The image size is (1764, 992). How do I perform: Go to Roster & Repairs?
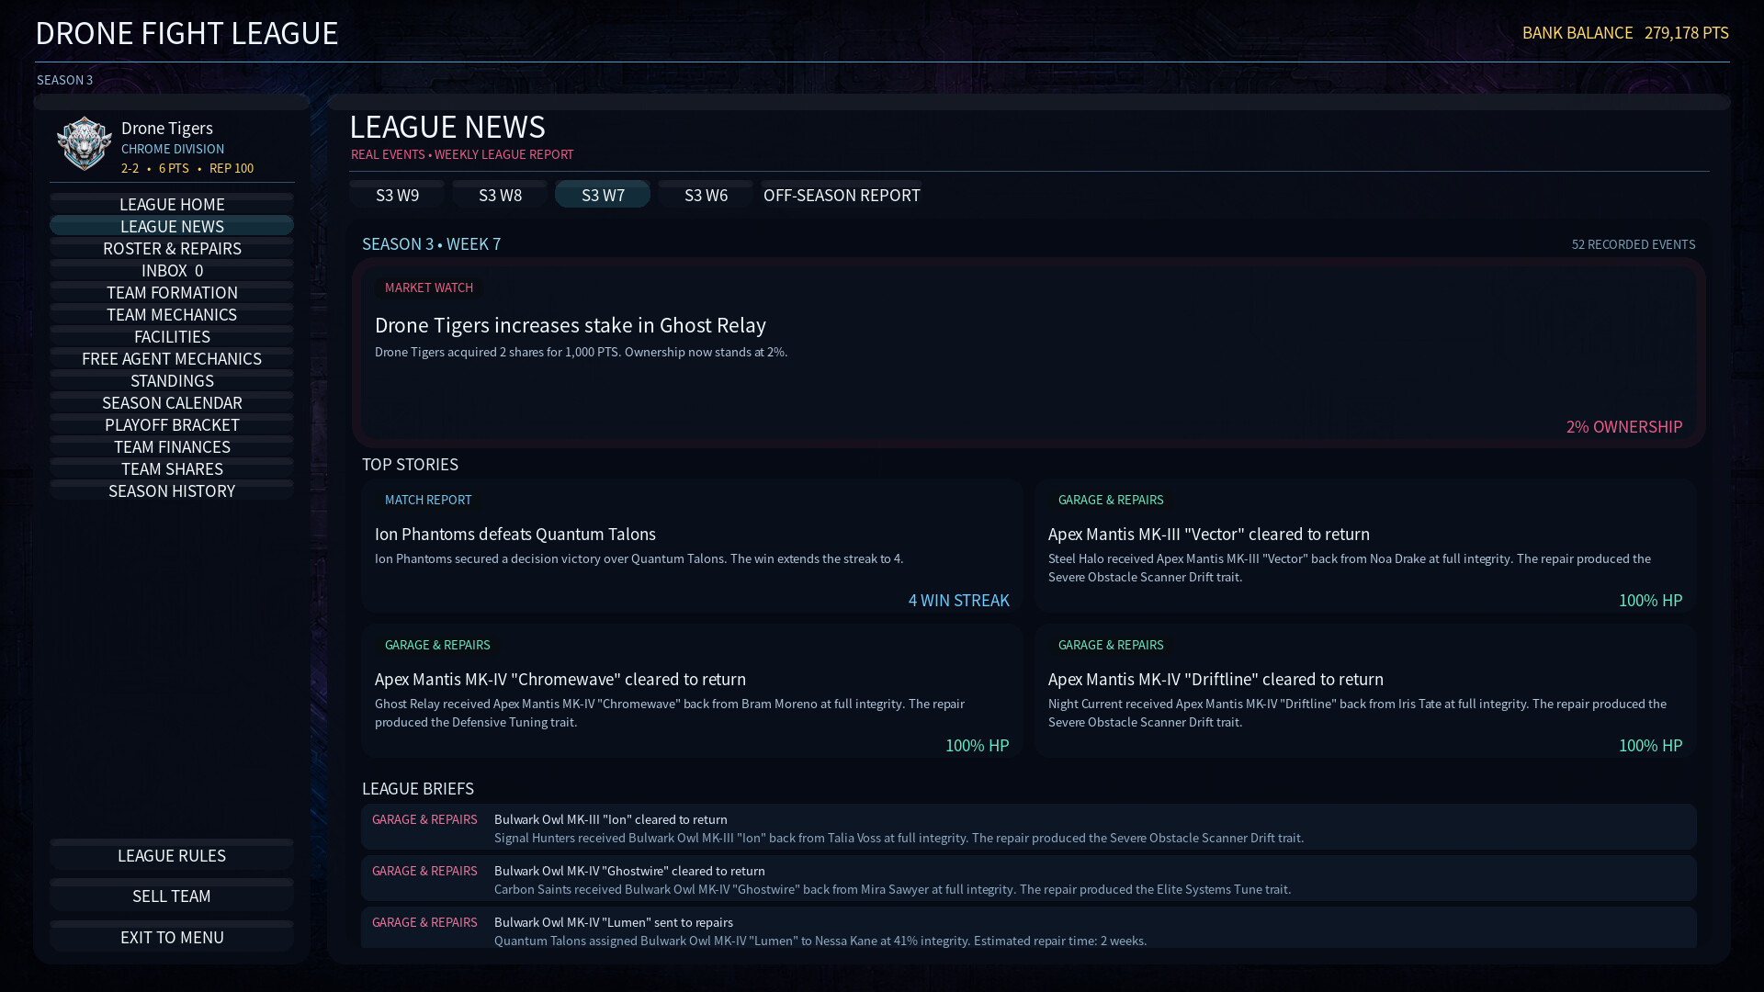click(172, 248)
